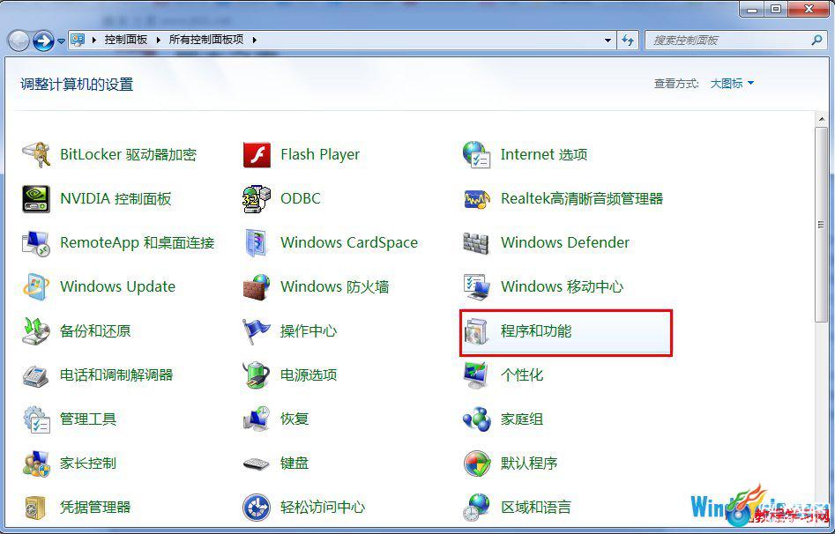Open 个性化 text link
The height and width of the screenshot is (534, 835).
pyautogui.click(x=522, y=375)
